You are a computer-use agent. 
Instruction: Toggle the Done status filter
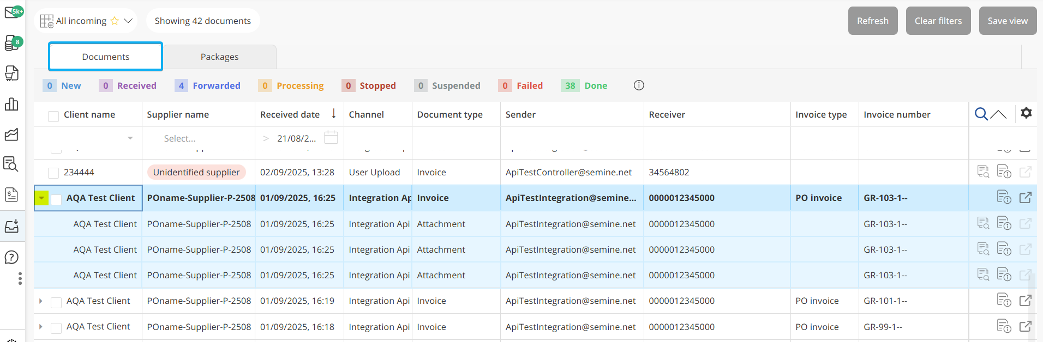coord(584,85)
